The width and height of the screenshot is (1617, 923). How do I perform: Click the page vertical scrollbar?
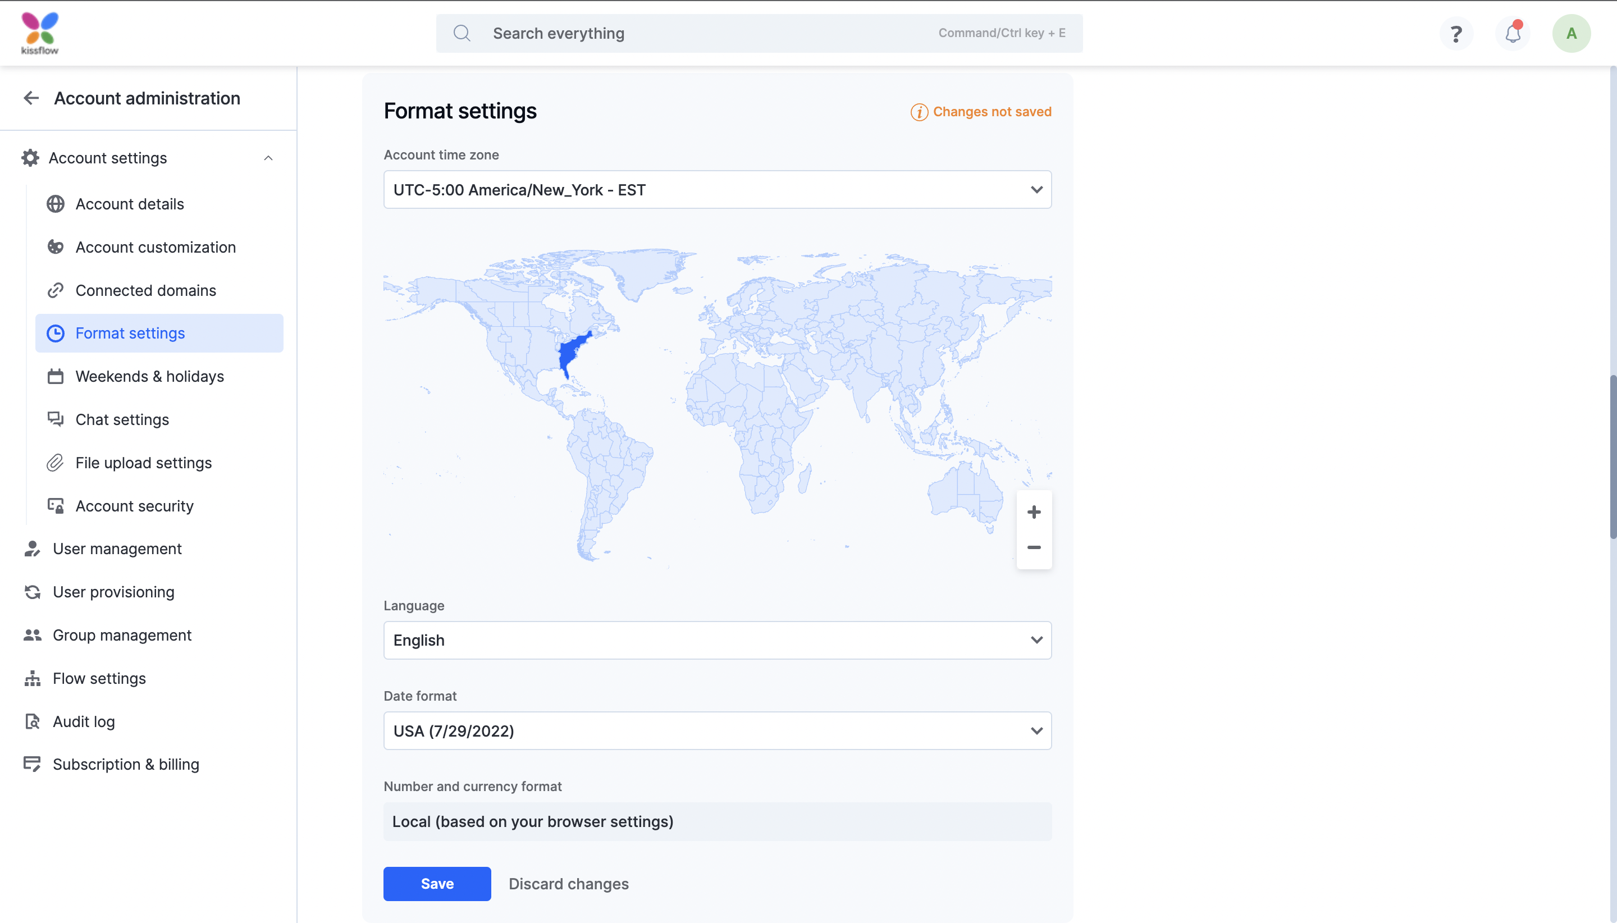click(x=1613, y=456)
